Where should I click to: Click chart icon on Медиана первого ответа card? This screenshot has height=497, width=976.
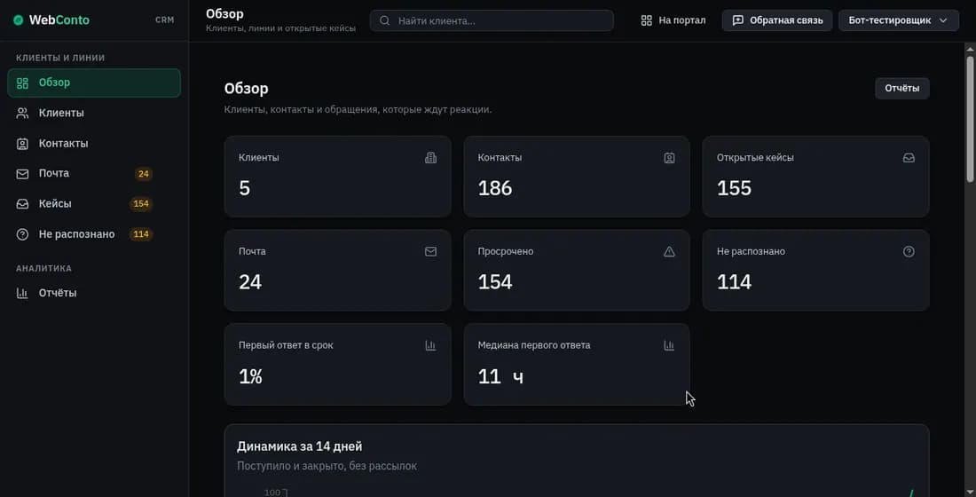click(x=669, y=345)
